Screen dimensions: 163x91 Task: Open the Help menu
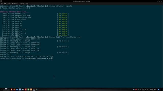pyautogui.click(x=27, y=4)
